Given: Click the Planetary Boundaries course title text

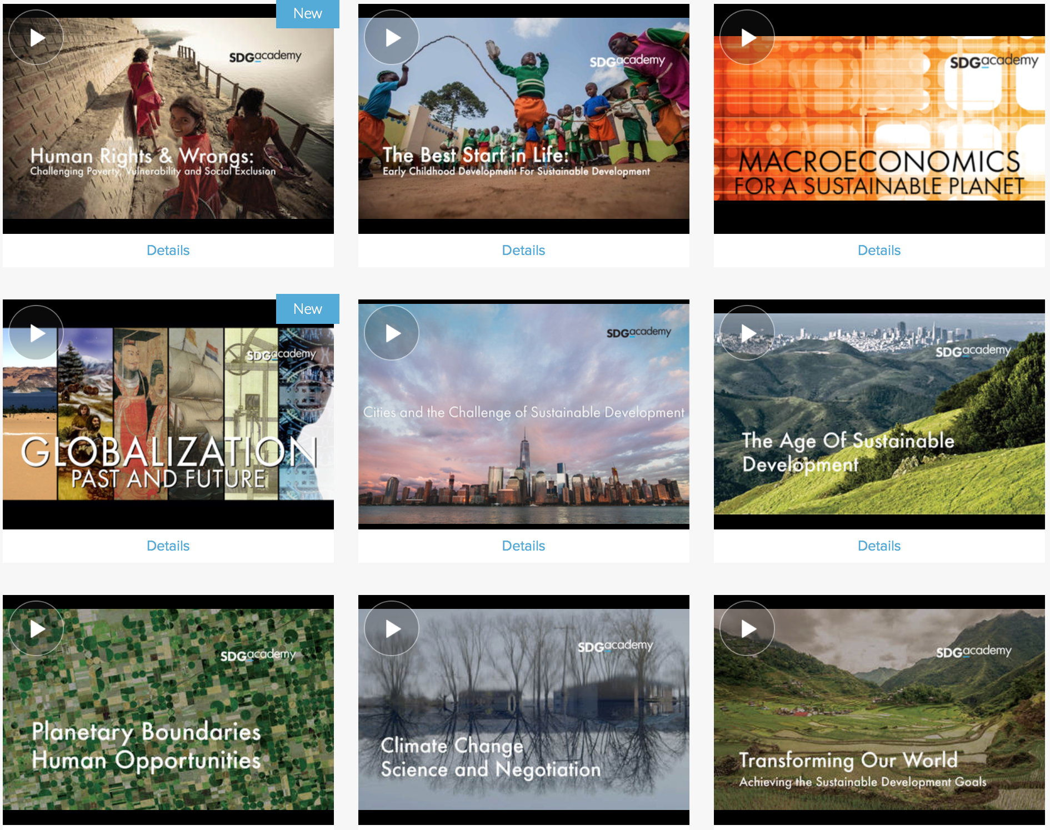Looking at the screenshot, I should tap(146, 746).
